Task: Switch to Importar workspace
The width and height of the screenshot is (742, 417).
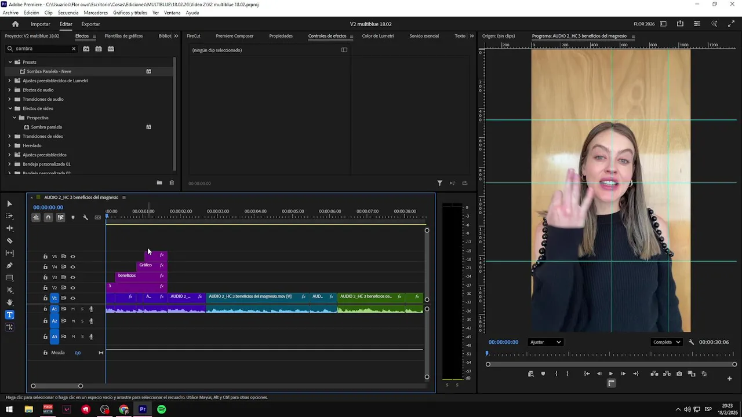Action: [41, 24]
